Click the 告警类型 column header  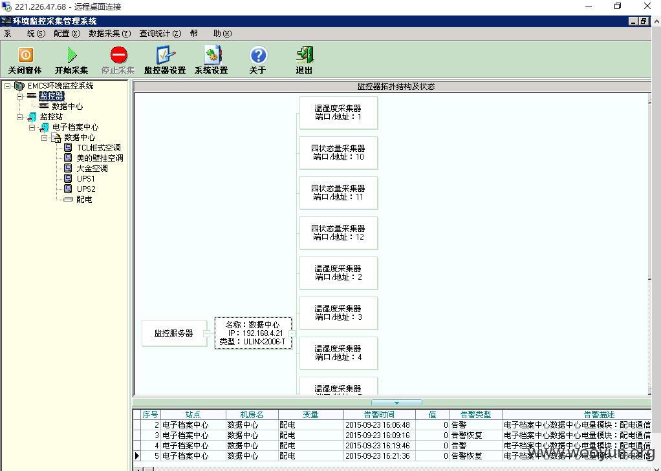475,415
